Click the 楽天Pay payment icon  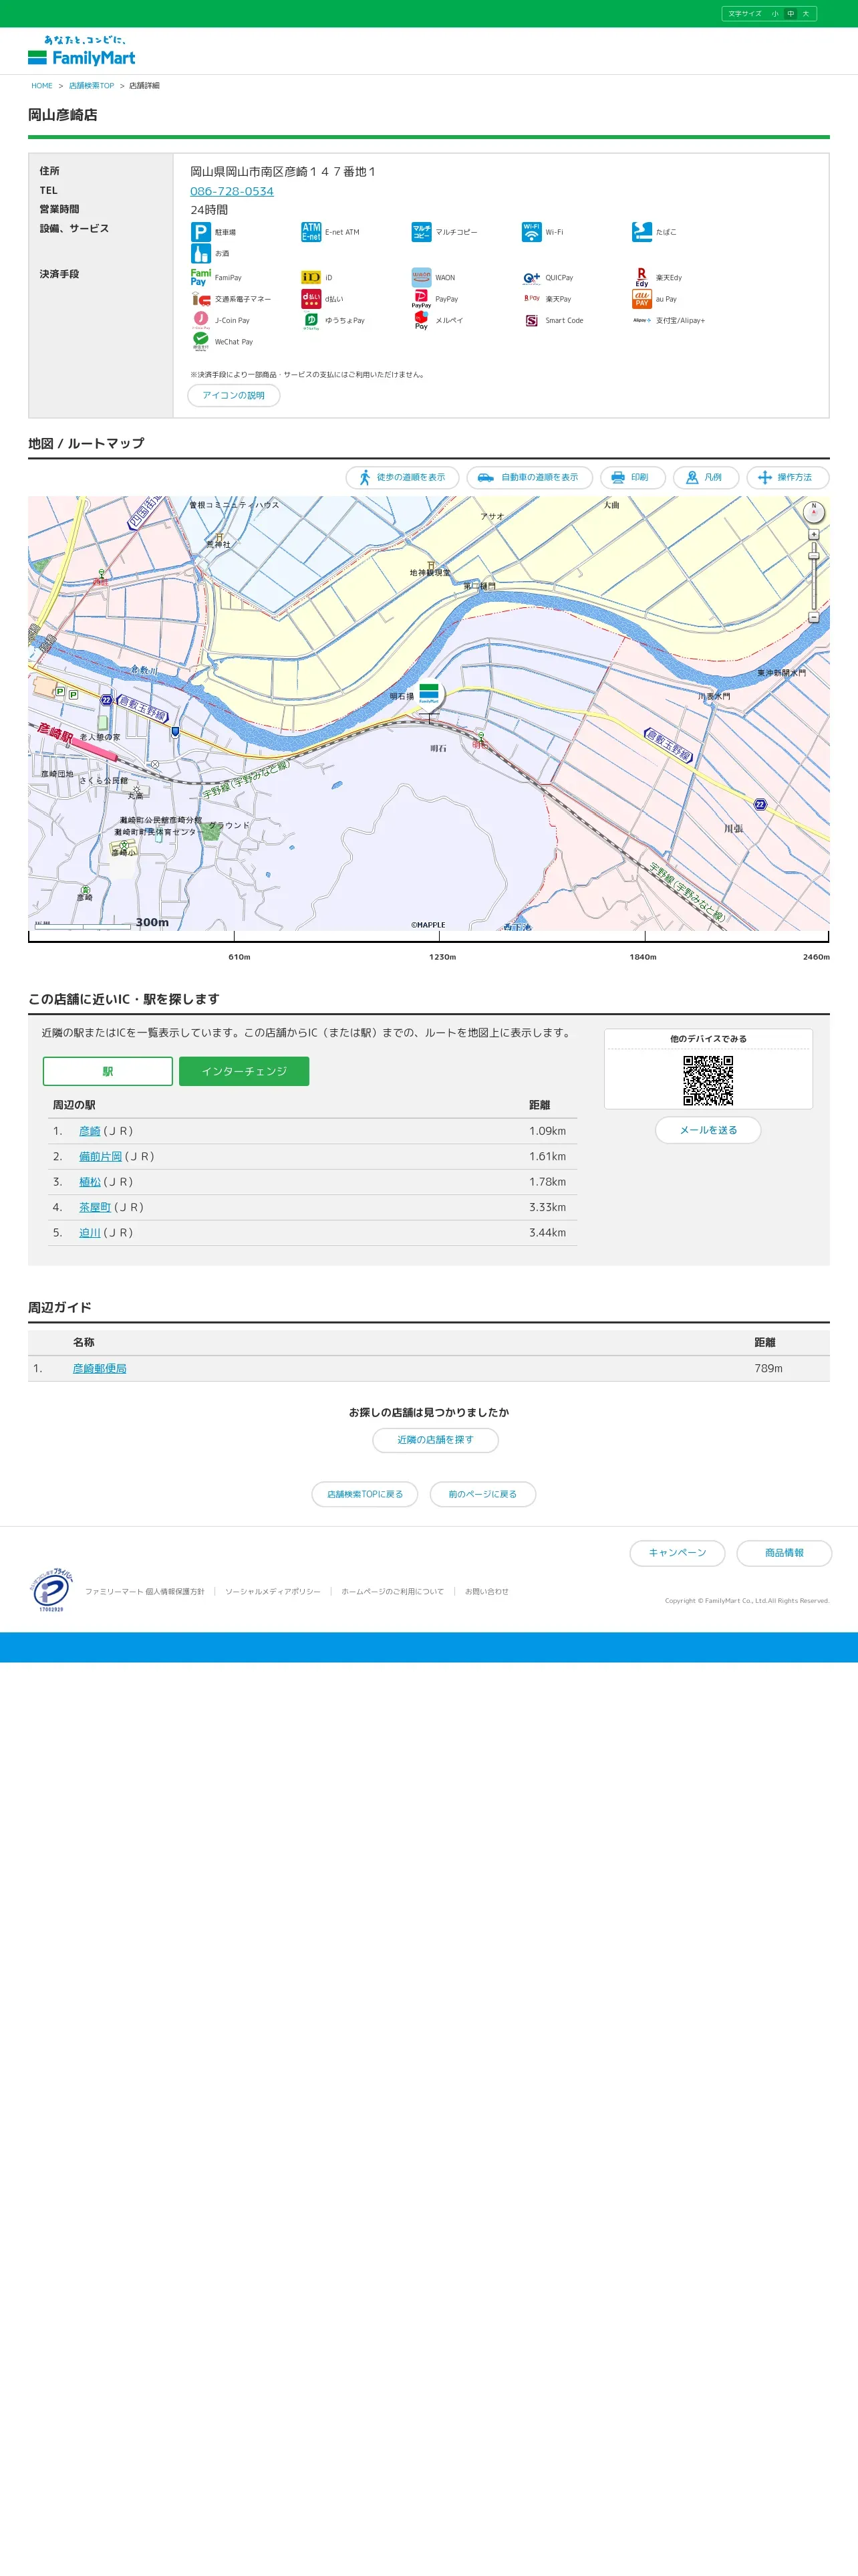pos(531,299)
